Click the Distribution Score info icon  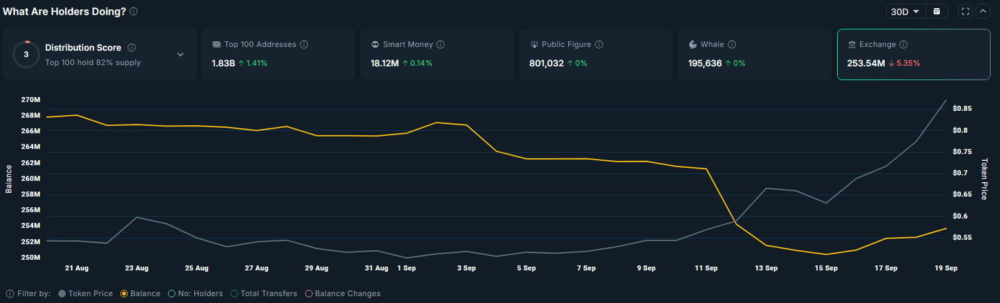point(132,48)
